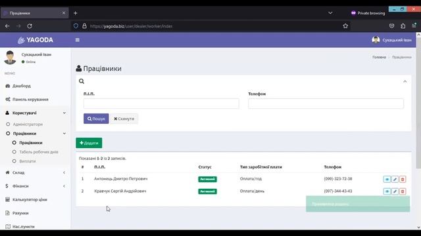
Task: Open Табель робочих днів
Action: [39, 151]
